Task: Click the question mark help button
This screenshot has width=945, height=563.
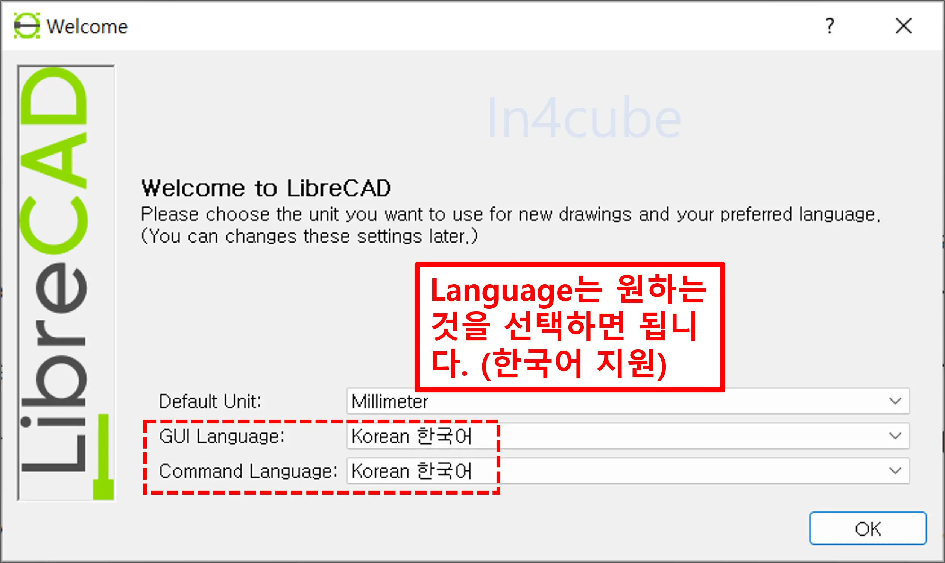Action: [830, 26]
